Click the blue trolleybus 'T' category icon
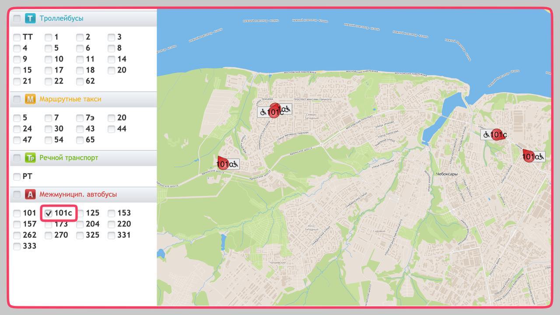Viewport: 560px width, 315px height. [30, 18]
